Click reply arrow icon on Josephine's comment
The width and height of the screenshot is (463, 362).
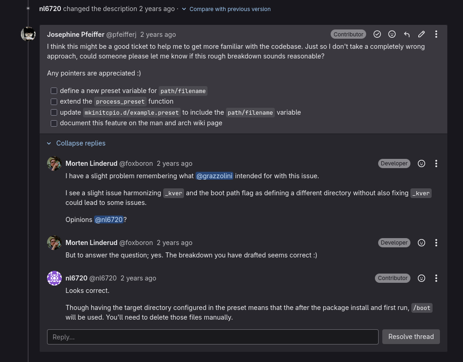pyautogui.click(x=407, y=34)
